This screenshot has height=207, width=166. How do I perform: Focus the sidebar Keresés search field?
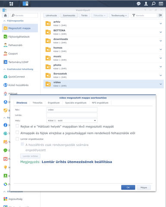(24, 16)
